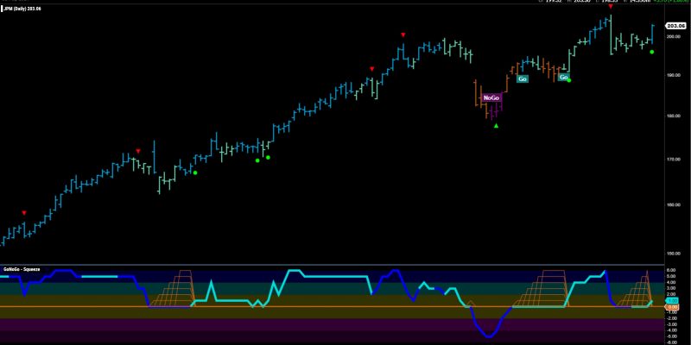
Task: Click the 190.00 price axis label
Action: (673, 75)
